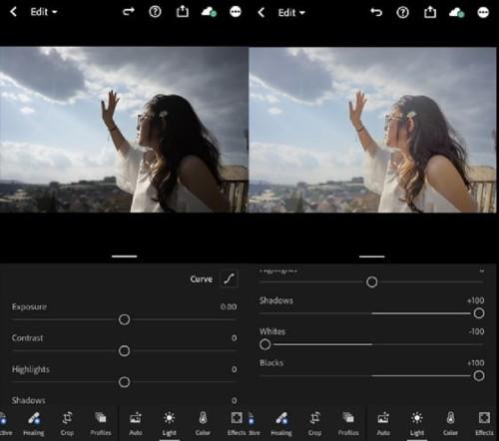This screenshot has height=441, width=499.
Task: Click the Blacks slider handle at +100
Action: coord(479,376)
